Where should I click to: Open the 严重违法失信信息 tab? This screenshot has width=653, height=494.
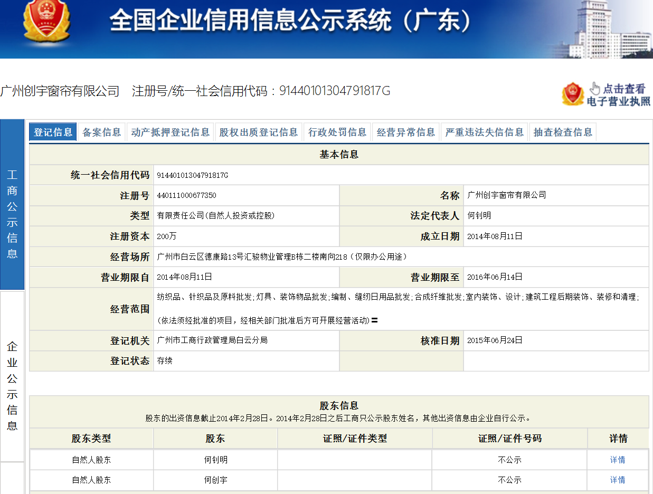click(484, 132)
